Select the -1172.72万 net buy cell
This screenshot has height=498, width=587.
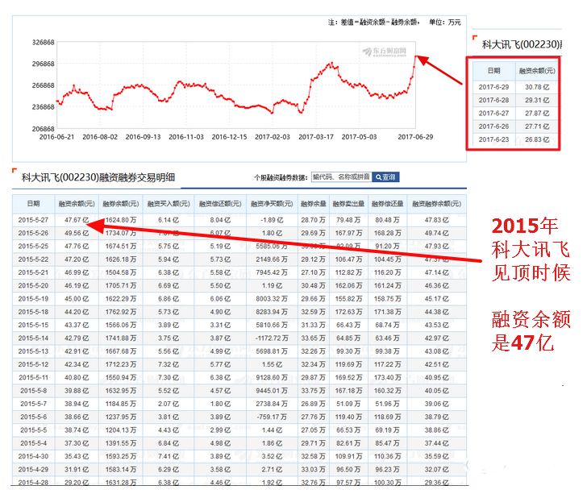click(x=272, y=338)
